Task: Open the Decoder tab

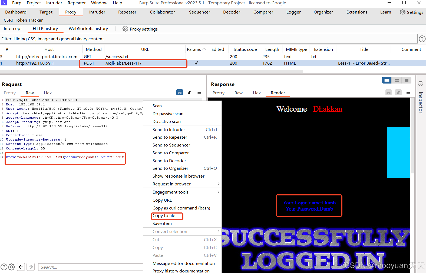Action: pos(232,12)
